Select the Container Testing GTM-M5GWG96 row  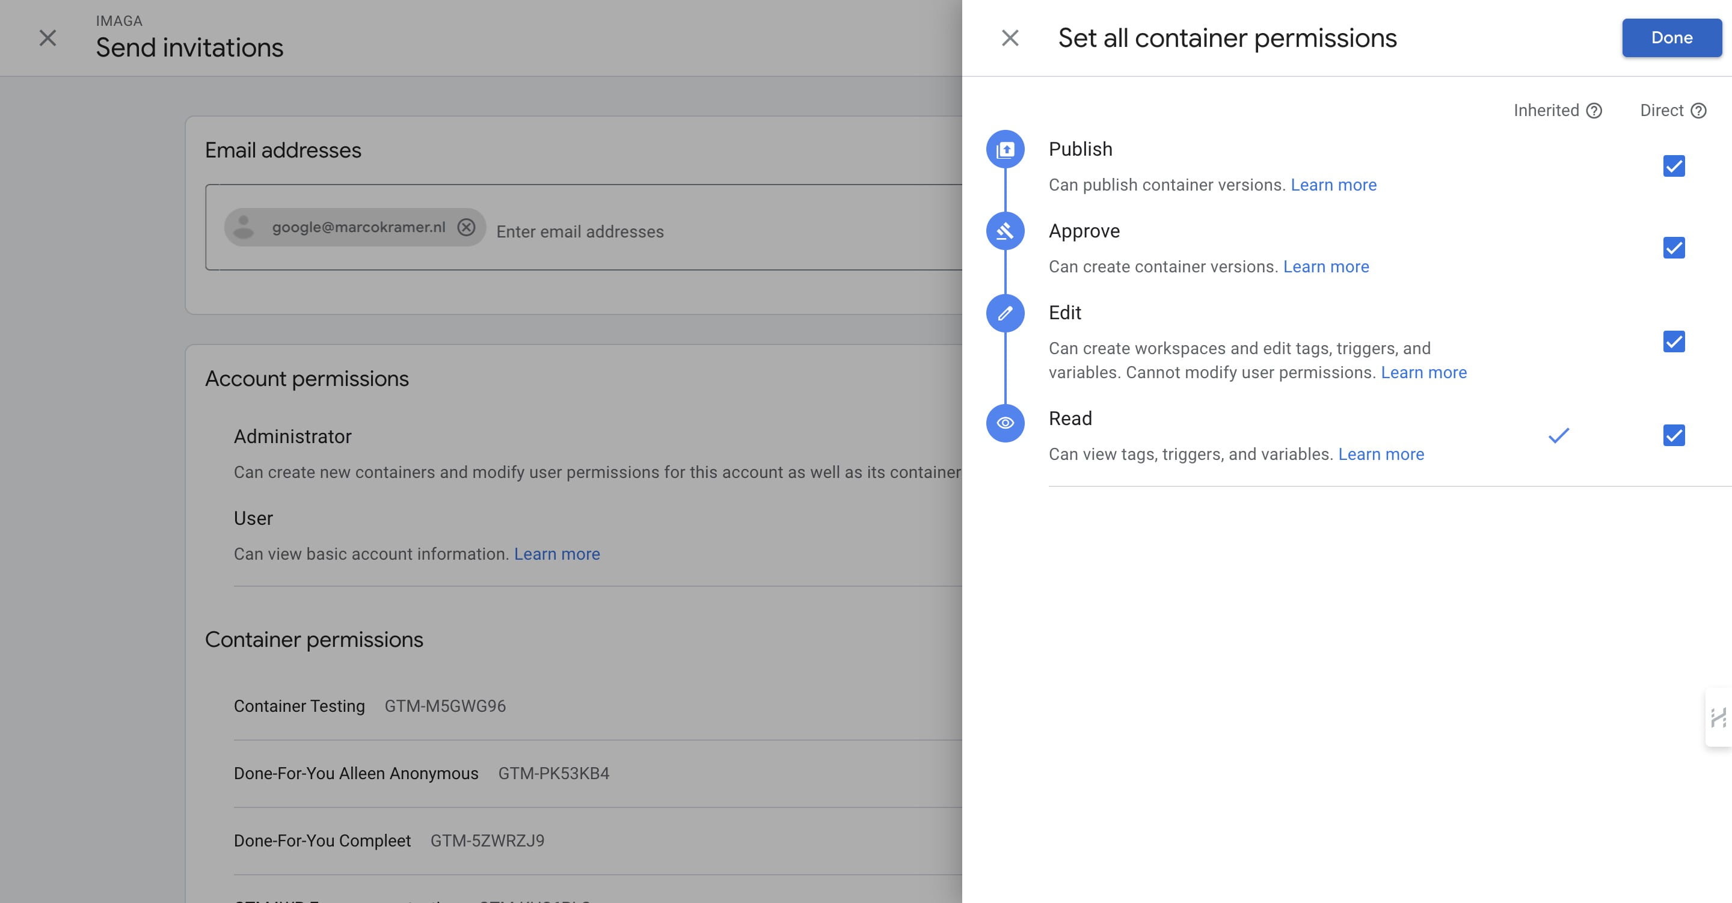[370, 706]
